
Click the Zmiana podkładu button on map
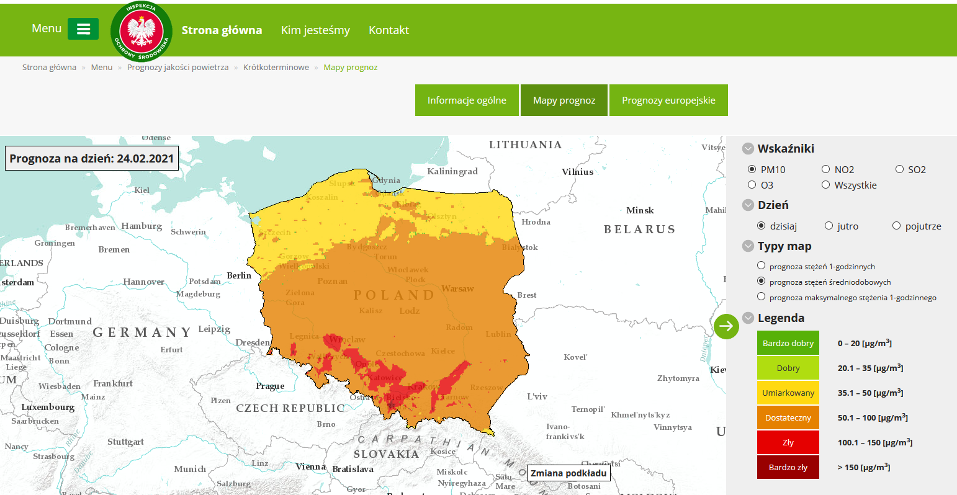click(x=568, y=473)
